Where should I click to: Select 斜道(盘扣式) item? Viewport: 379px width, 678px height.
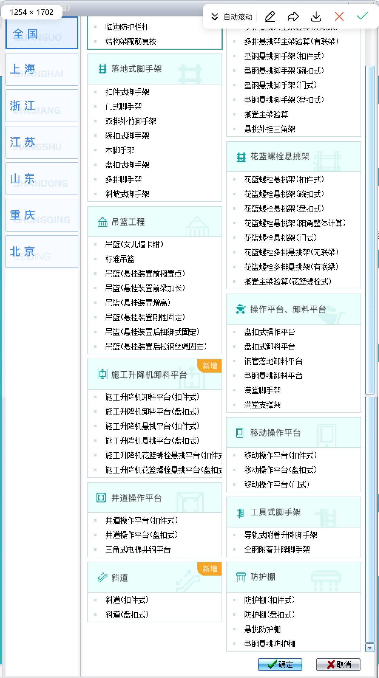[127, 615]
